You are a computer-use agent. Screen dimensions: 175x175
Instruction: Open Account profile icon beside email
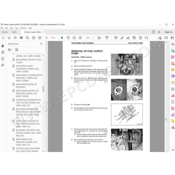172,38
